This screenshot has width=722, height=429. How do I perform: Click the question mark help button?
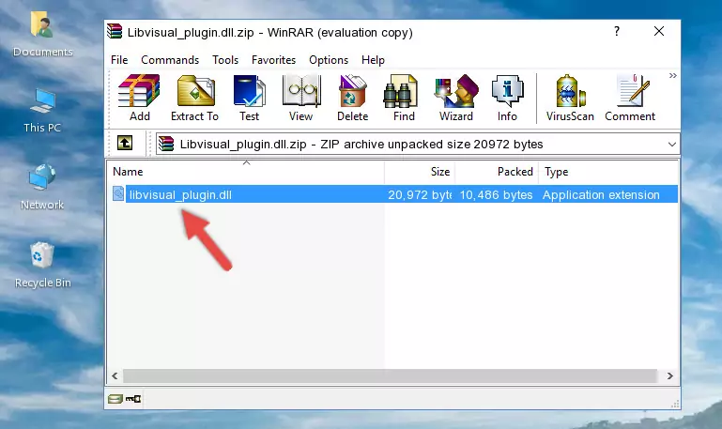[x=617, y=31]
